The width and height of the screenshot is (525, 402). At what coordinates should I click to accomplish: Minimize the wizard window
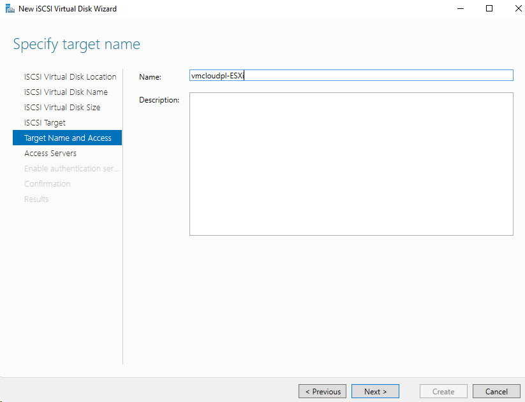(460, 8)
